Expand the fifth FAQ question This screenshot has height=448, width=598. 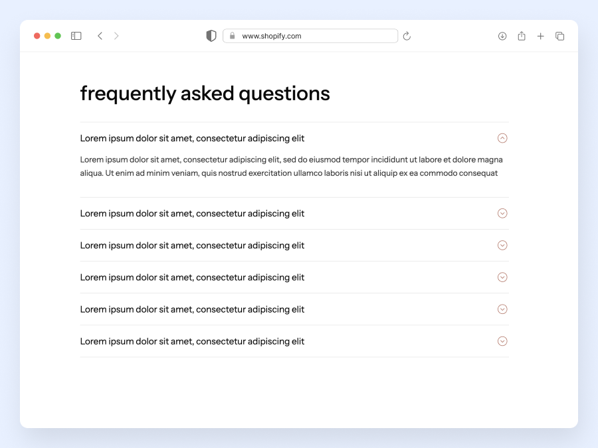coord(502,309)
